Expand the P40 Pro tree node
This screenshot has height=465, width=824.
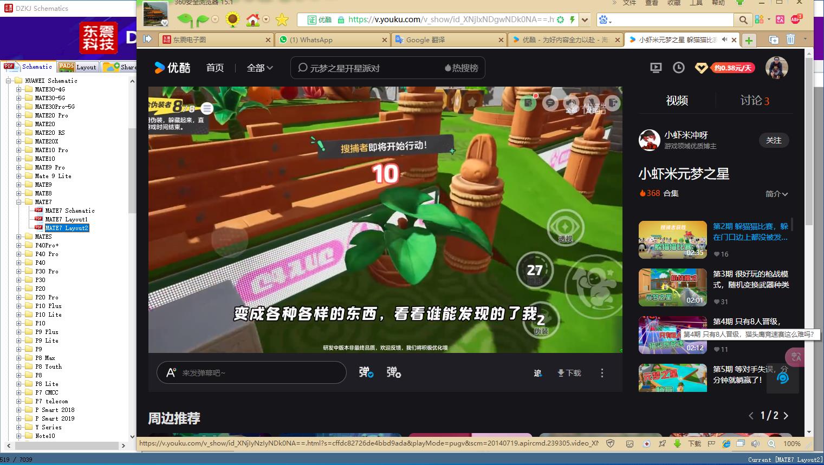coord(18,254)
